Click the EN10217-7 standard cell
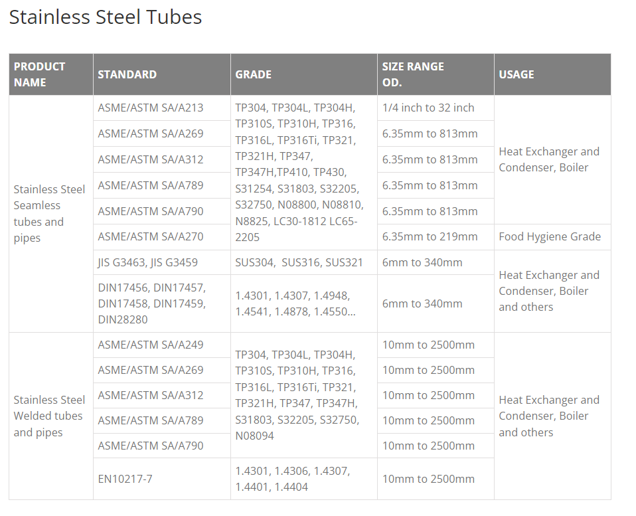Image resolution: width=636 pixels, height=516 pixels. click(x=125, y=479)
